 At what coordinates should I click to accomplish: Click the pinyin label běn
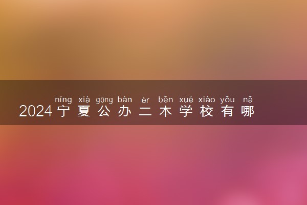click(166, 99)
